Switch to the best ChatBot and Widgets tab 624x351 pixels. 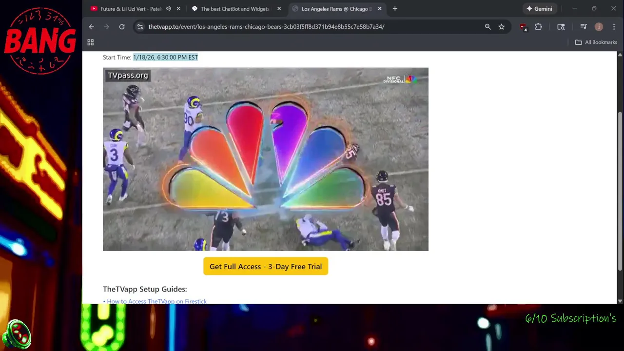[235, 9]
